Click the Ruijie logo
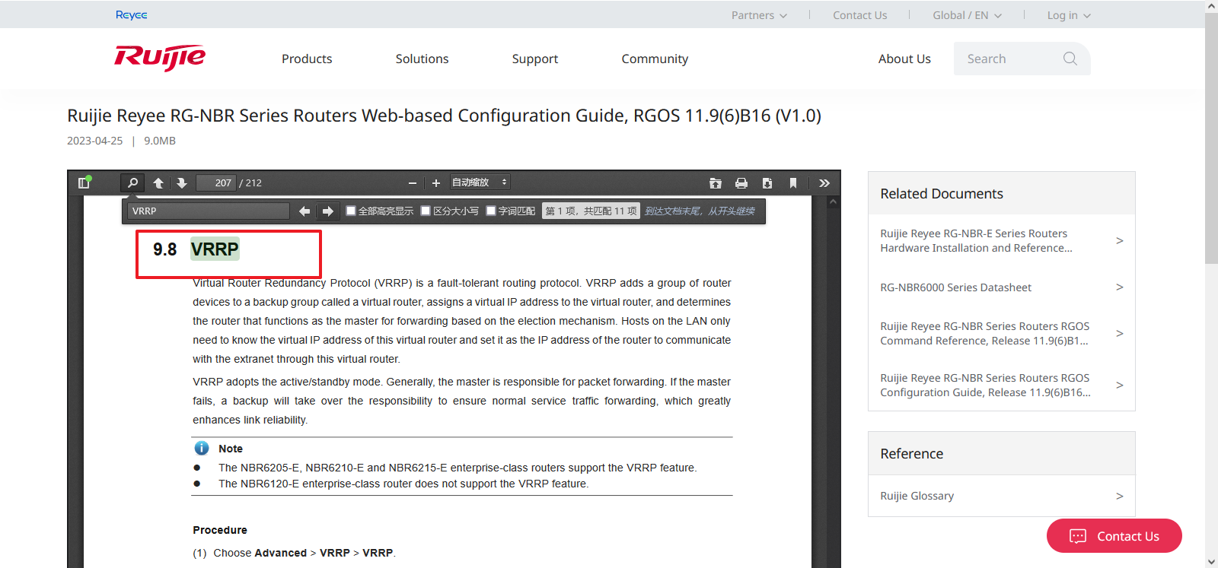 coord(160,57)
